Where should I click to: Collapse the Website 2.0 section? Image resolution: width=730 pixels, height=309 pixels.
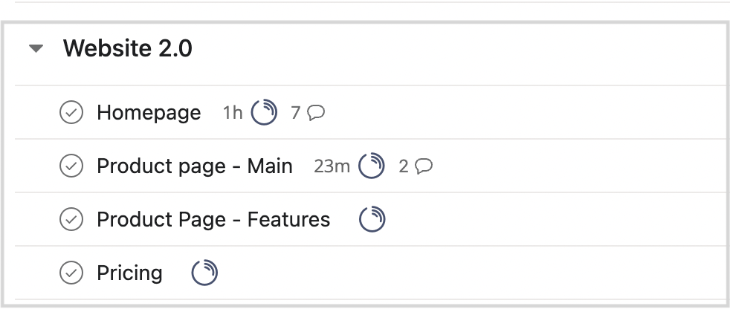pyautogui.click(x=36, y=48)
